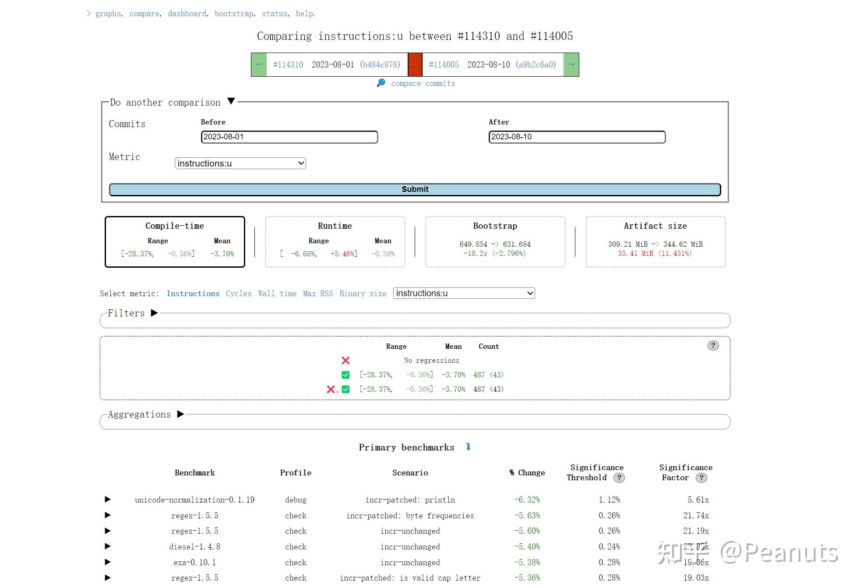Viewport: 860px width, 588px height.
Task: Click the Submit button
Action: coord(415,189)
